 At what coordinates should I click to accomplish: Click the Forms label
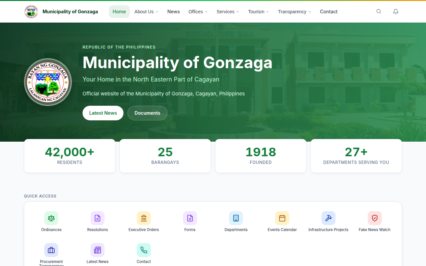pyautogui.click(x=190, y=230)
